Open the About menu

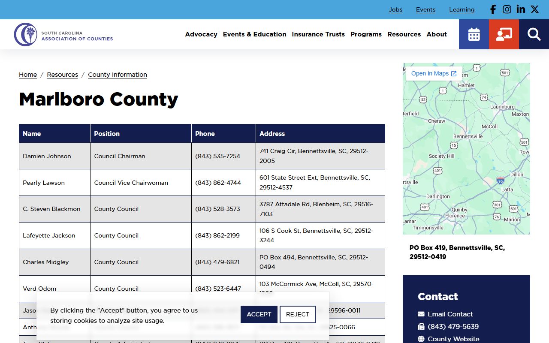point(437,34)
